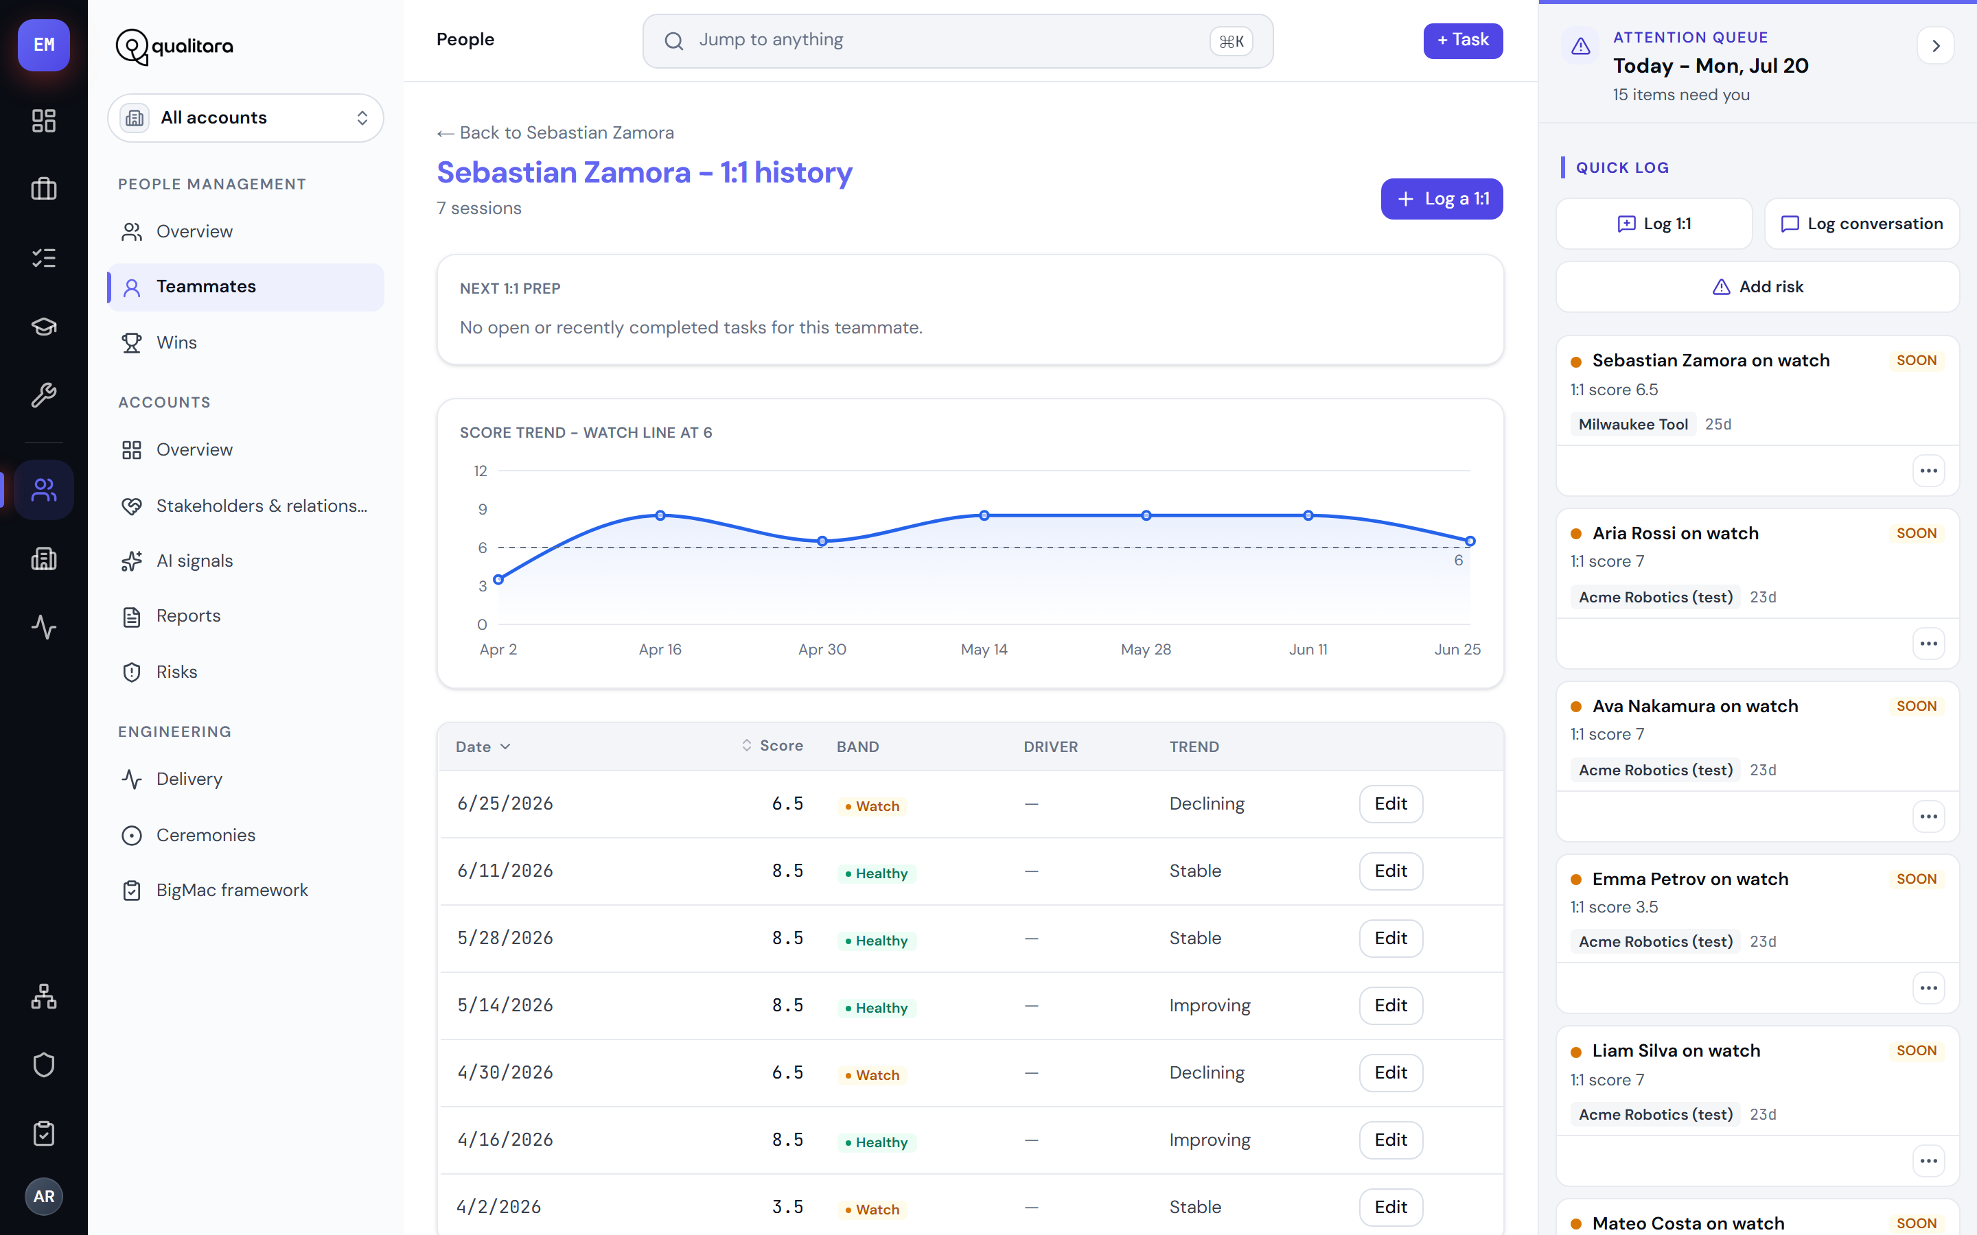Edit the 6/25/2026 session
Screen dimensions: 1977x1235
pyautogui.click(x=1391, y=803)
